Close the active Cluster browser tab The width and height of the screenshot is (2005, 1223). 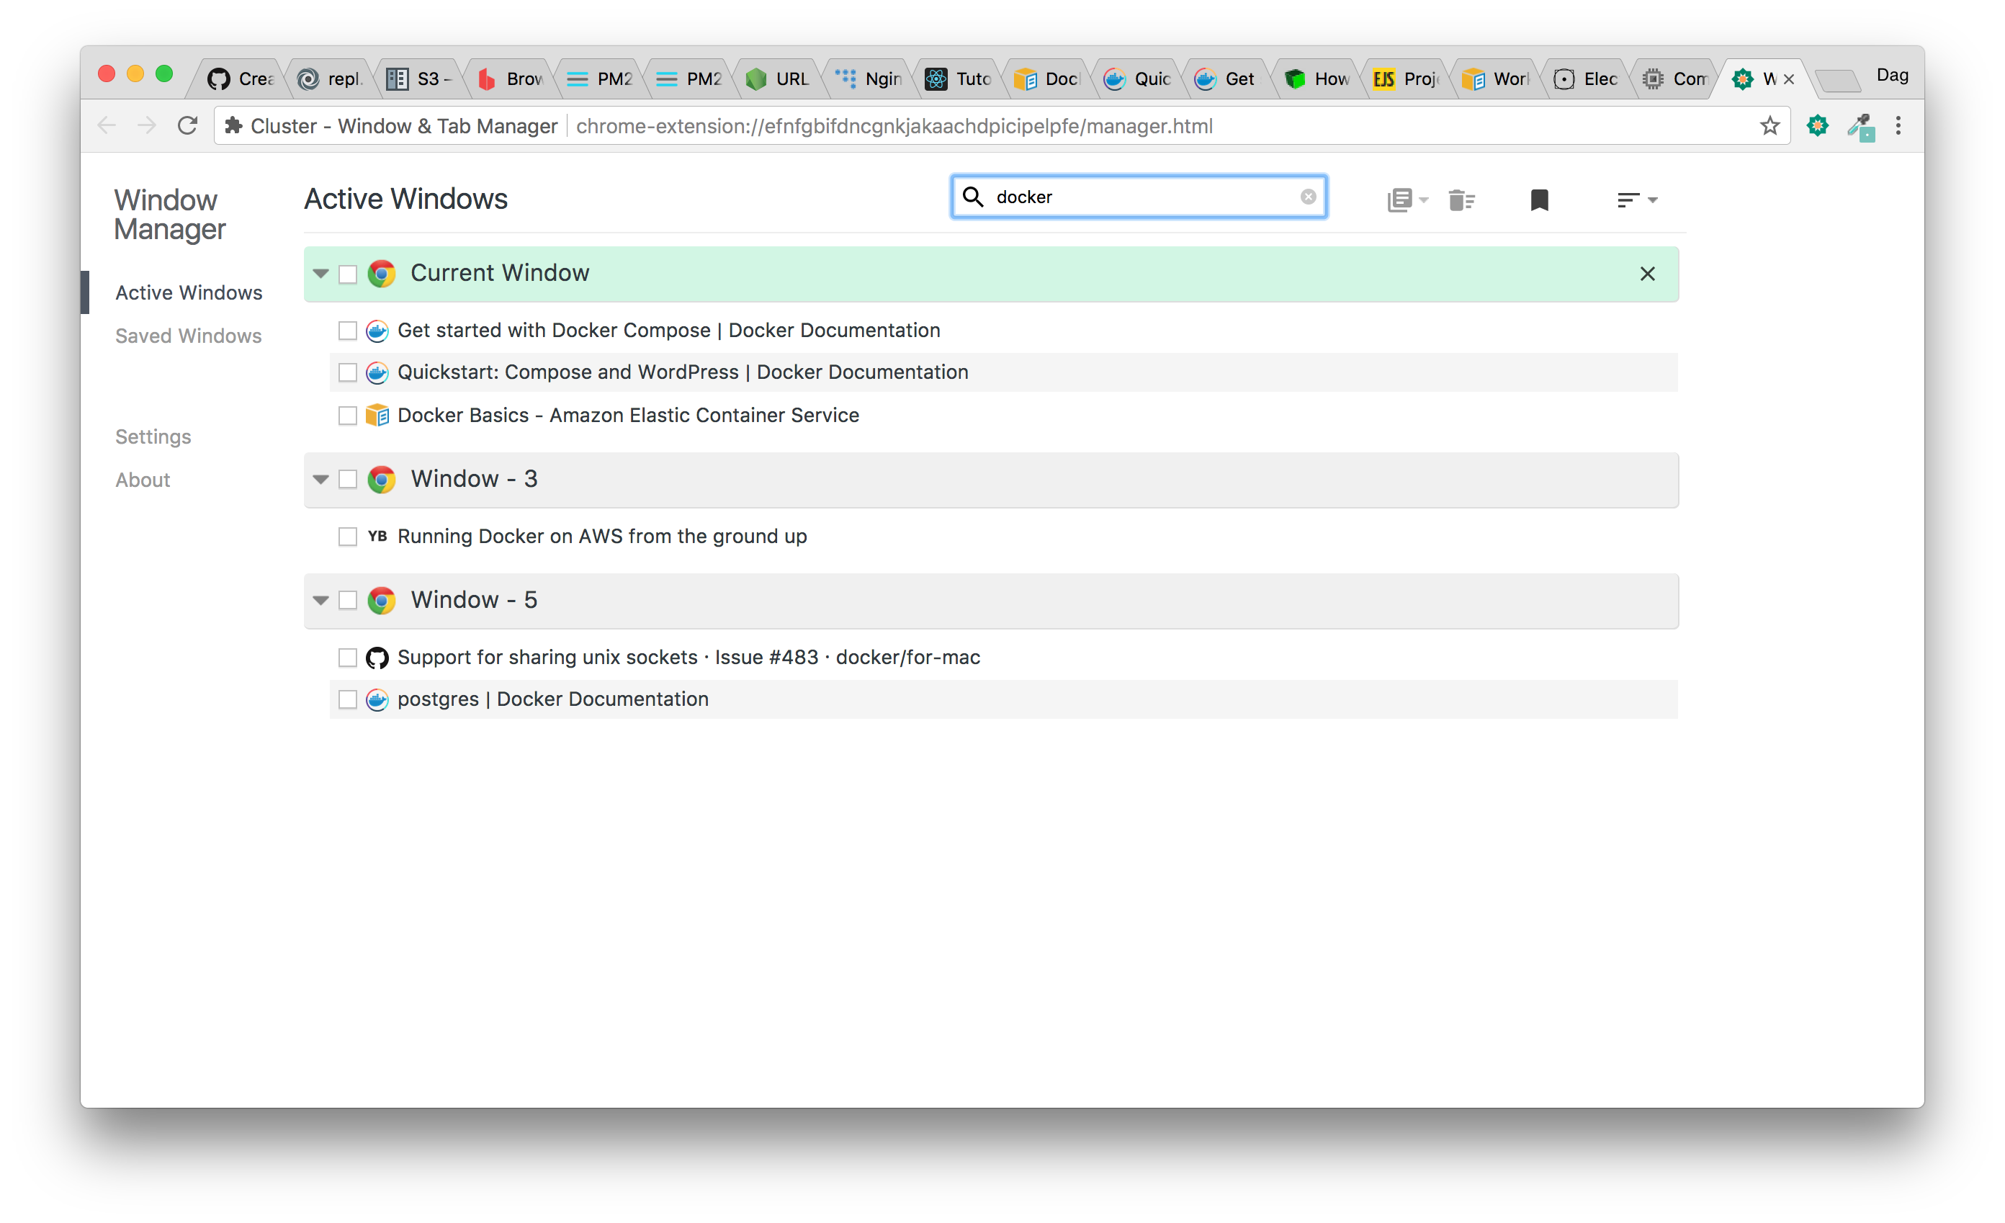(x=1788, y=80)
